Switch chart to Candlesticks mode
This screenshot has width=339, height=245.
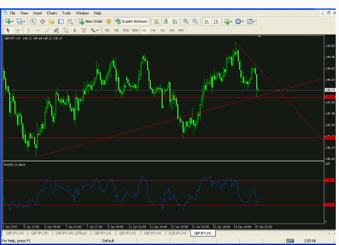click(166, 21)
